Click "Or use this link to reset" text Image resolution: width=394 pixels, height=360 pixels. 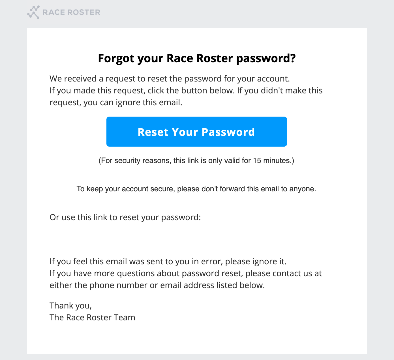coord(125,217)
